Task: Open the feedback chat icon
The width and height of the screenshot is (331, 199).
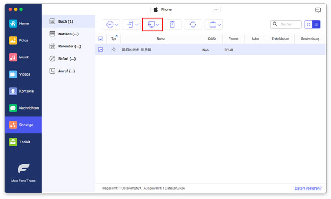Action: 318,10
